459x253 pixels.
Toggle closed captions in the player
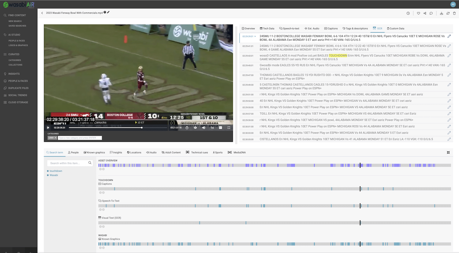220,128
